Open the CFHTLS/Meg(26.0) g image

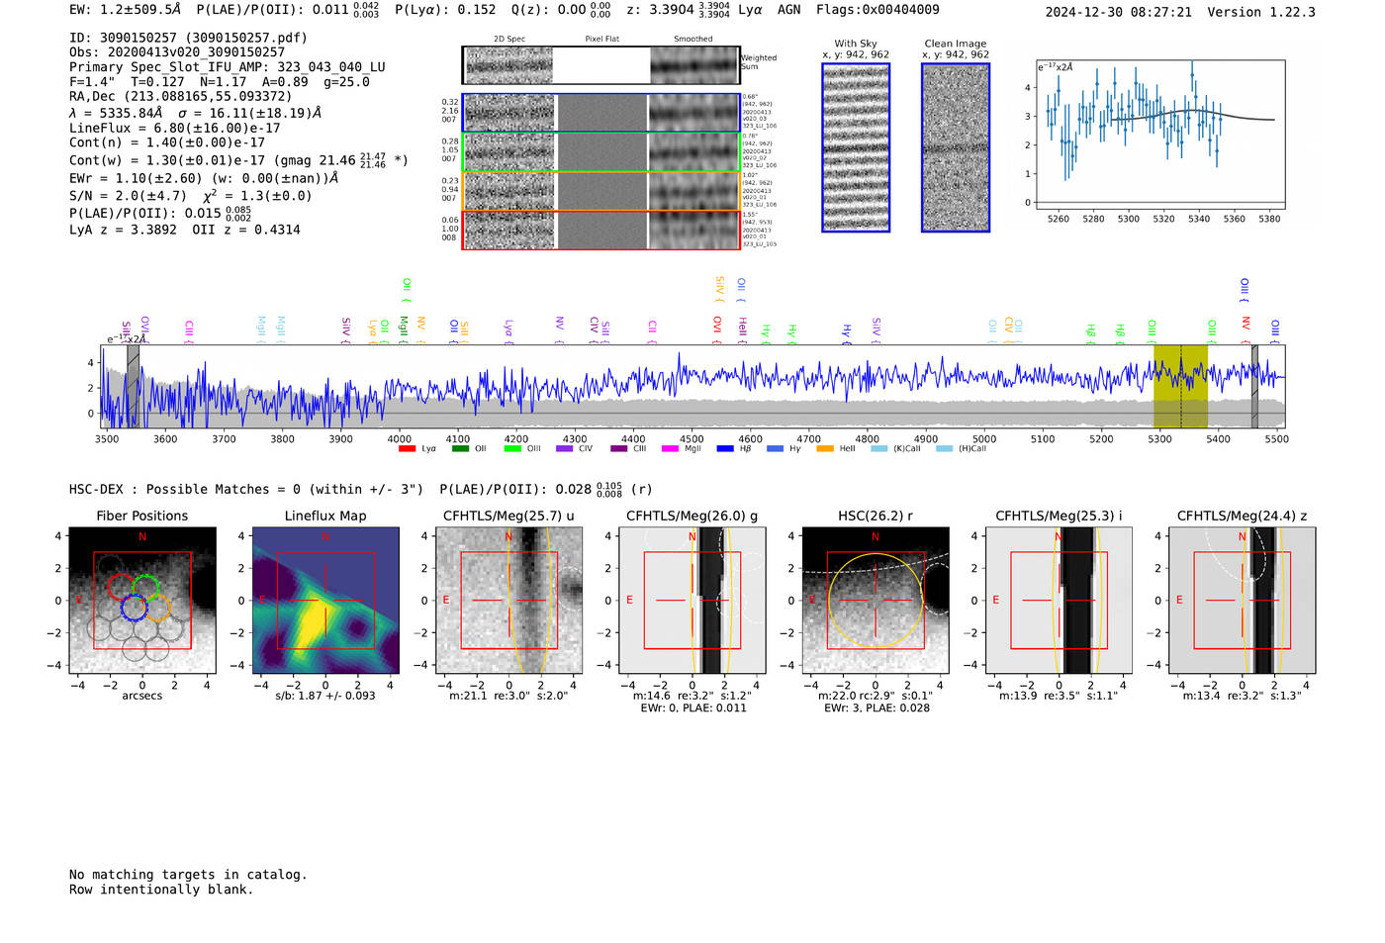click(692, 600)
